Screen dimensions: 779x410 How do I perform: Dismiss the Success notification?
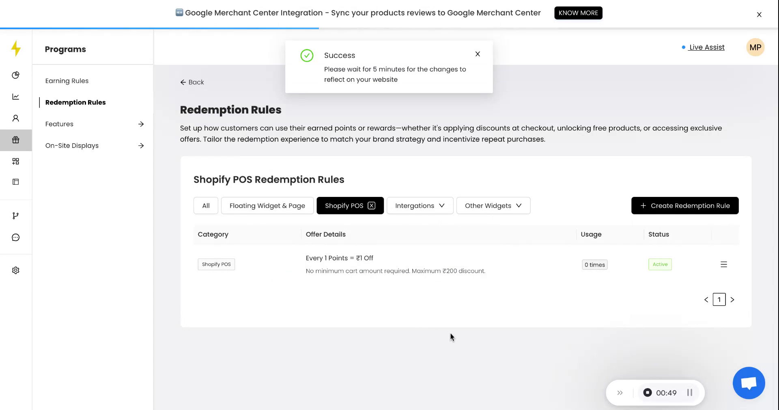click(x=478, y=54)
